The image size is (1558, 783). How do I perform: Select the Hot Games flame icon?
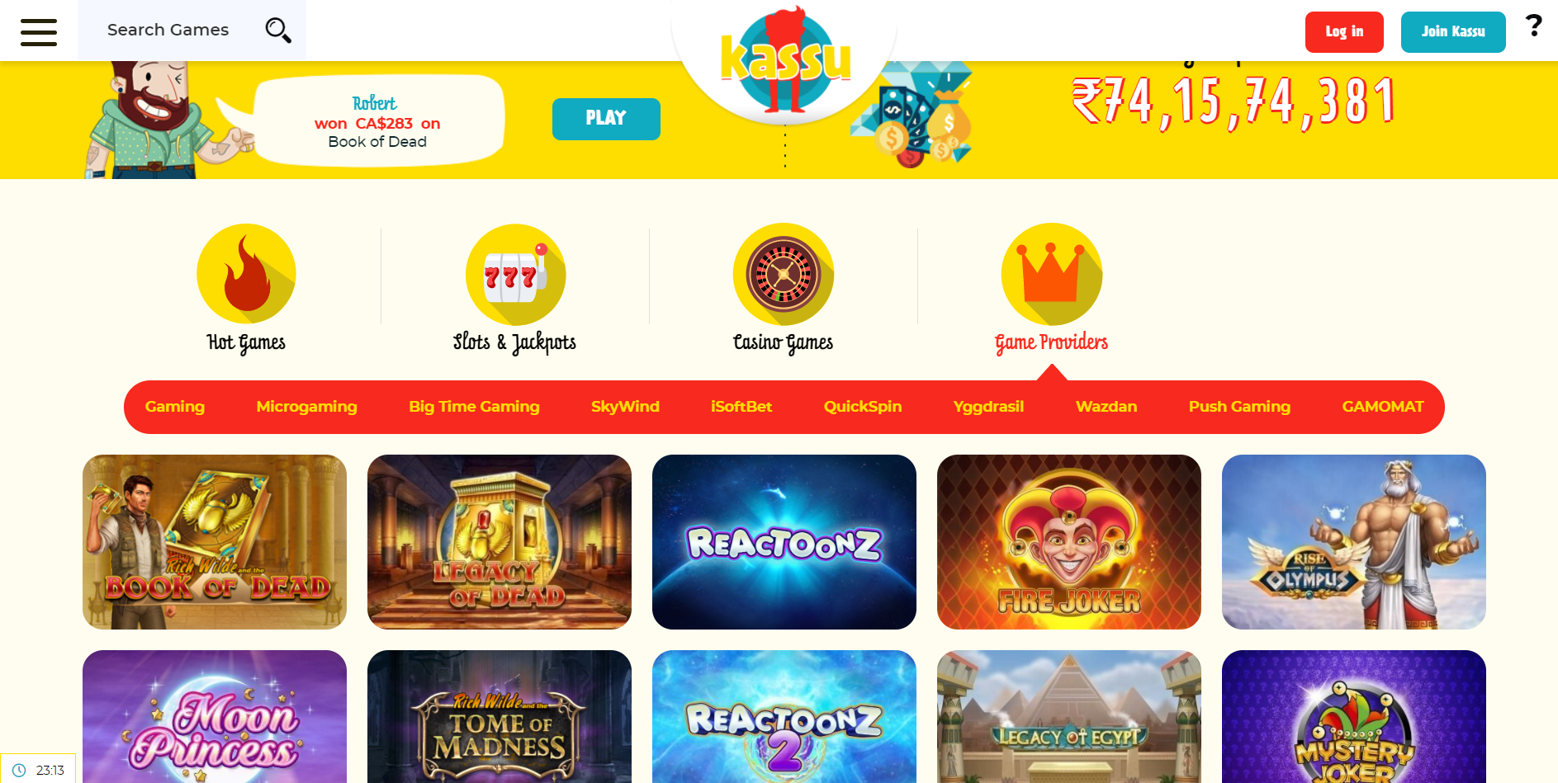(246, 273)
